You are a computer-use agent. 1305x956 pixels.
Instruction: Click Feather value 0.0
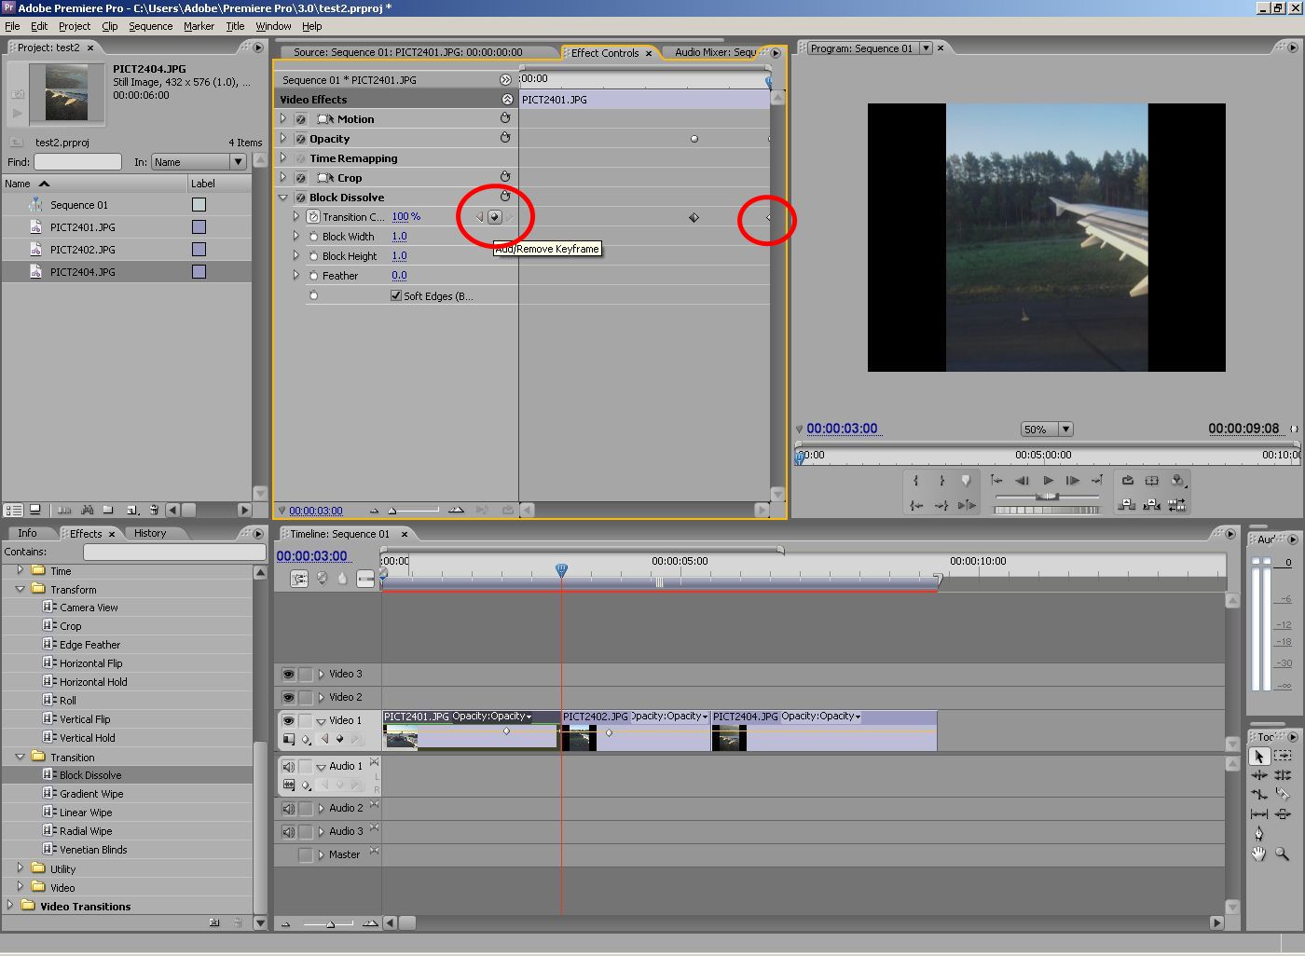(x=399, y=276)
